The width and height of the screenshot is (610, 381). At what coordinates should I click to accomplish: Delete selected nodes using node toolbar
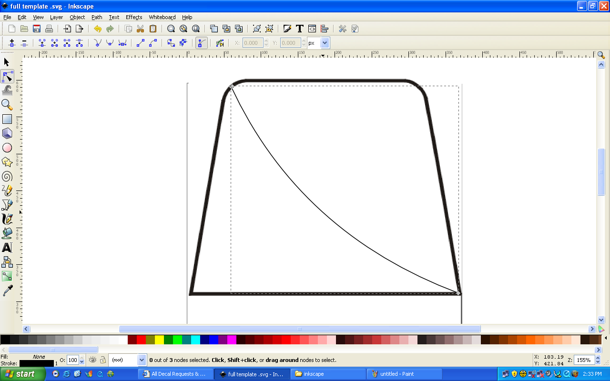(x=24, y=43)
